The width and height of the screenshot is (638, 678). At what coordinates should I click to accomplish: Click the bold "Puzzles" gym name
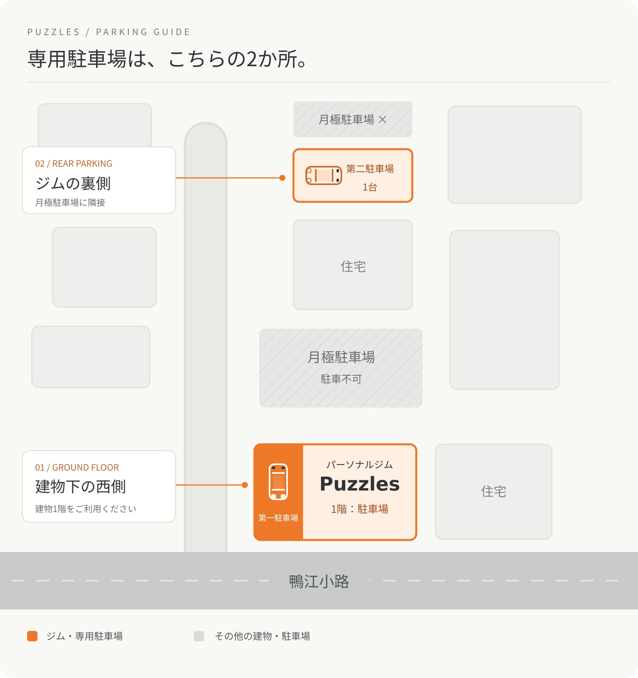click(360, 484)
